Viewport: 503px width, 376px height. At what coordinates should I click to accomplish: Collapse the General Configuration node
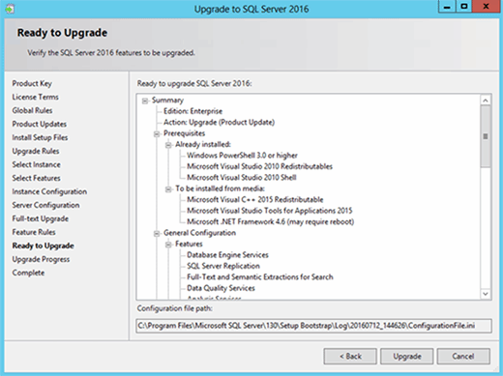click(x=157, y=234)
